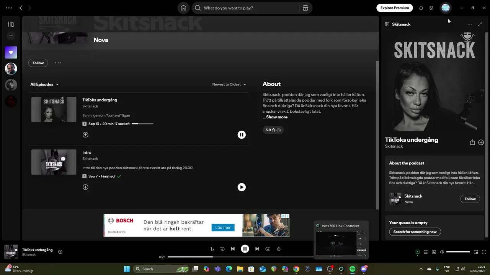
Task: Open the Newest to Oldest sort dropdown
Action: pos(229,84)
